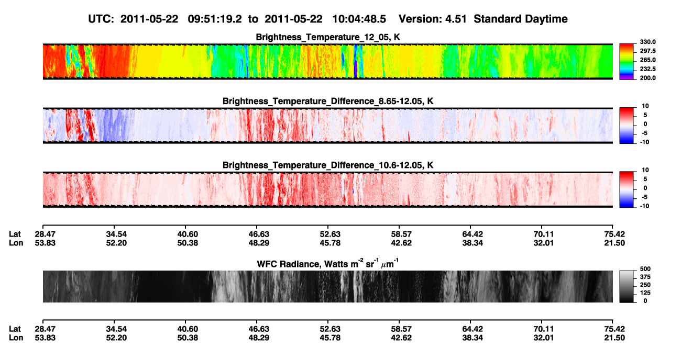
Task: Click the Lon label above the WFC Radiance panel
Action: pos(16,243)
